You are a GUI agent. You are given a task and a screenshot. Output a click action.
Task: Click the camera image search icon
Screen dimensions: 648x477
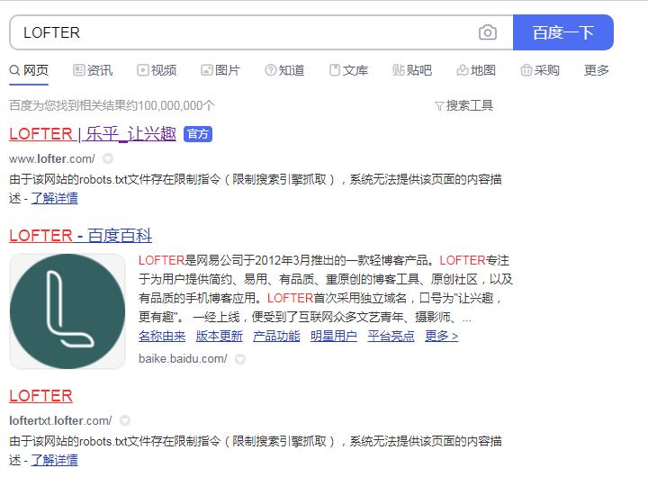click(x=488, y=32)
